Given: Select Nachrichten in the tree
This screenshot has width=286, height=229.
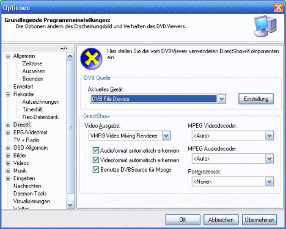Looking at the screenshot, I should click(x=28, y=186).
